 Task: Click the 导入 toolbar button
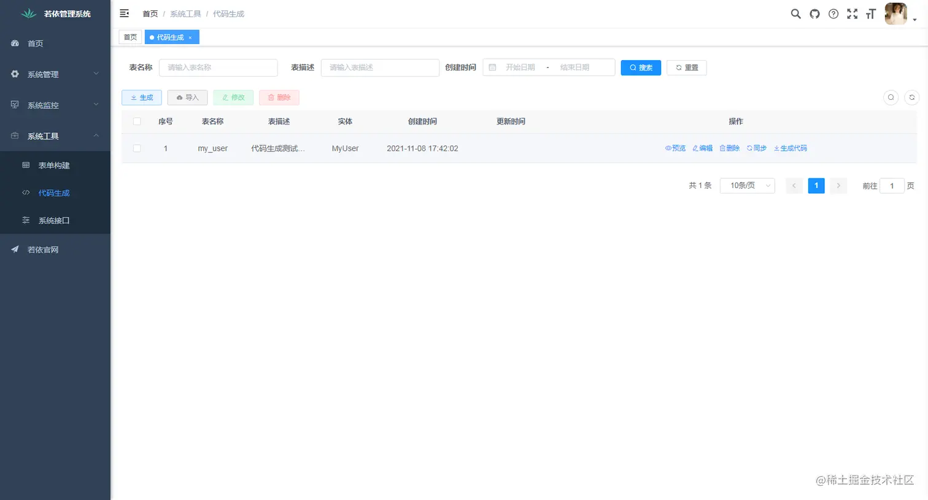[x=187, y=97]
